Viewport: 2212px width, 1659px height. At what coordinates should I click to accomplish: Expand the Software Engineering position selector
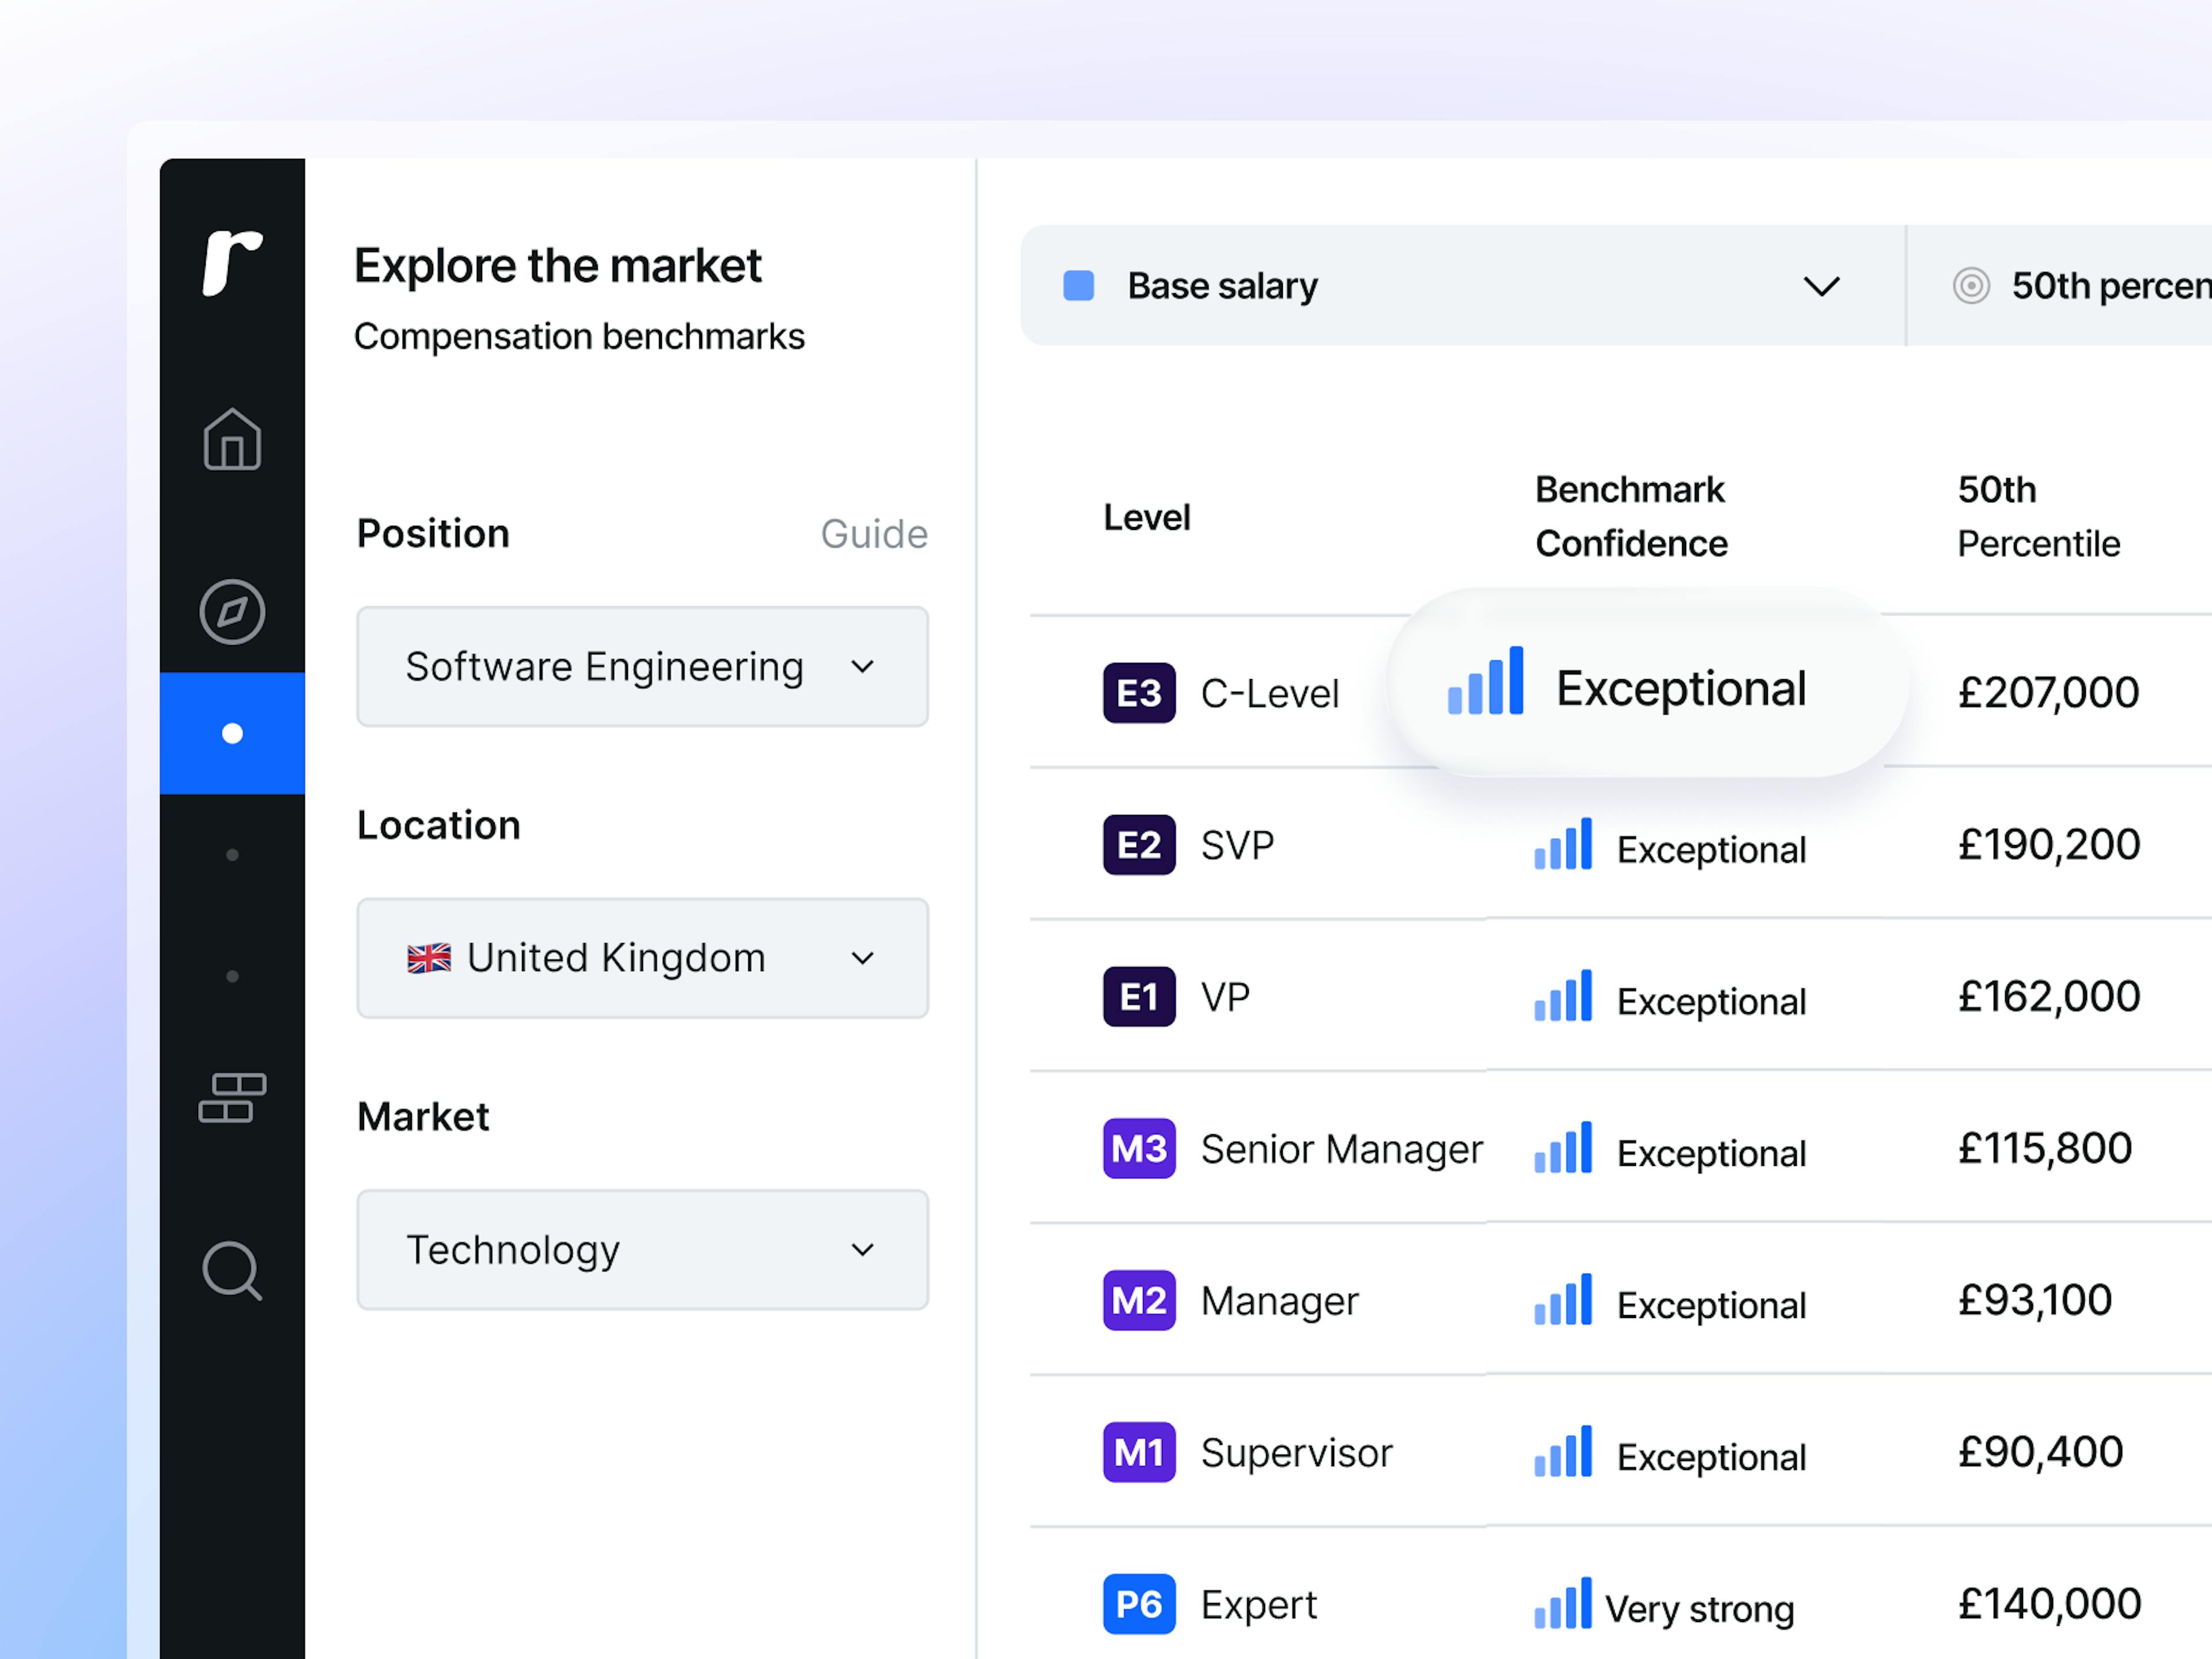pyautogui.click(x=642, y=666)
